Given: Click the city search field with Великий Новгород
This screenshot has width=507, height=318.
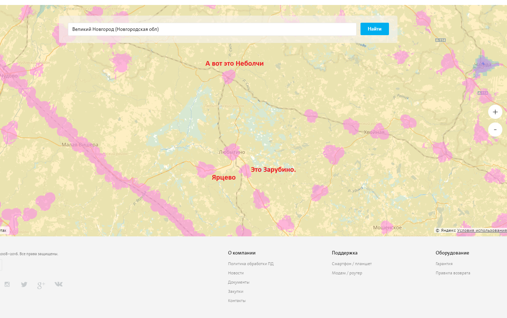Looking at the screenshot, I should (212, 29).
